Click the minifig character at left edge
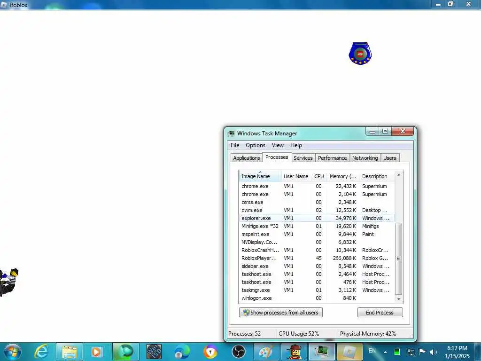 click(x=9, y=283)
